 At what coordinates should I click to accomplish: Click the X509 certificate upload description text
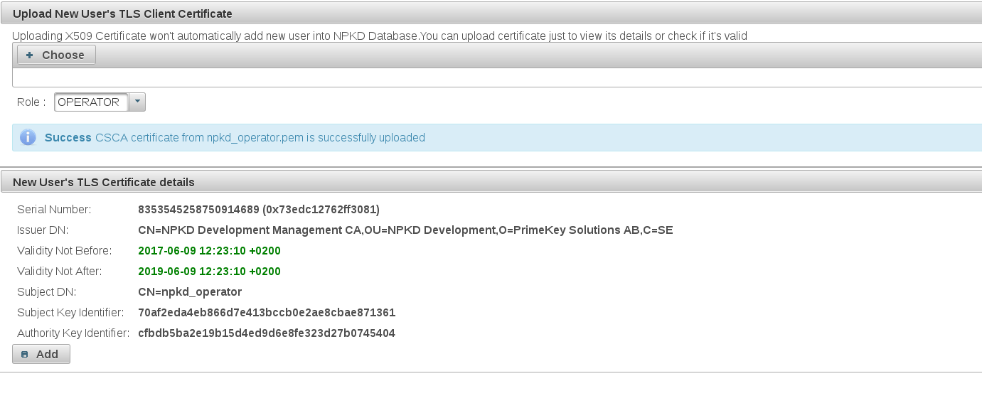tap(380, 36)
